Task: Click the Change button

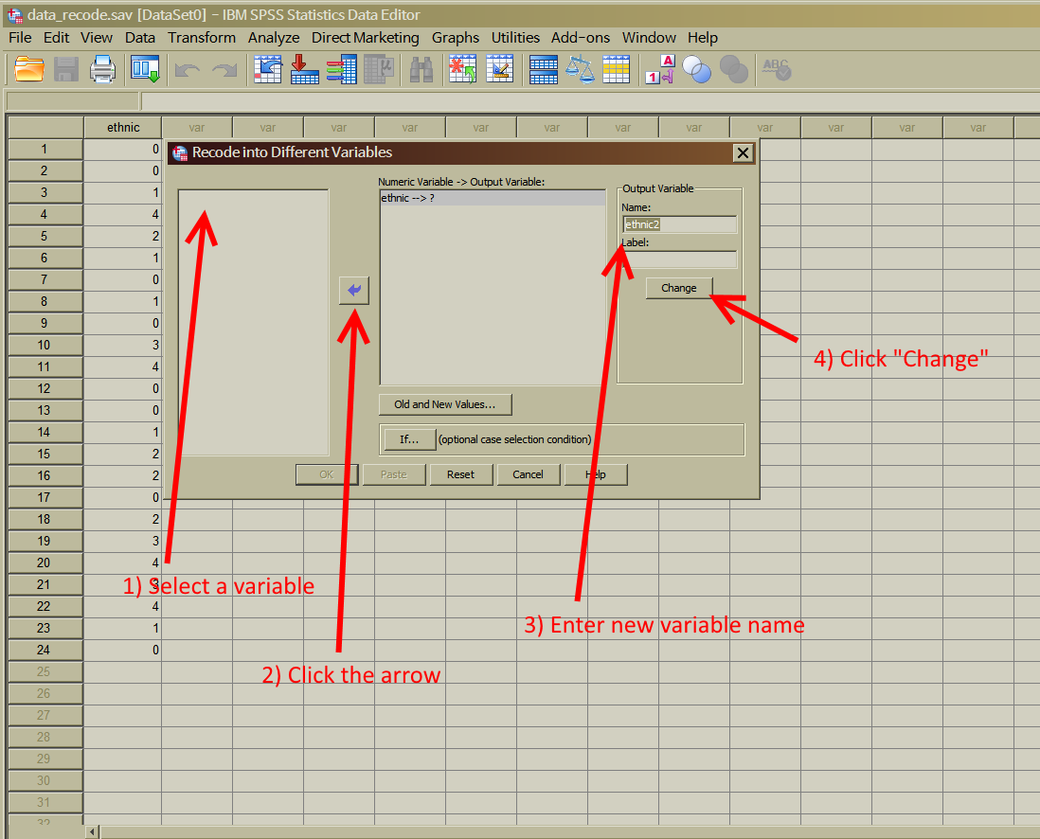Action: [x=679, y=288]
